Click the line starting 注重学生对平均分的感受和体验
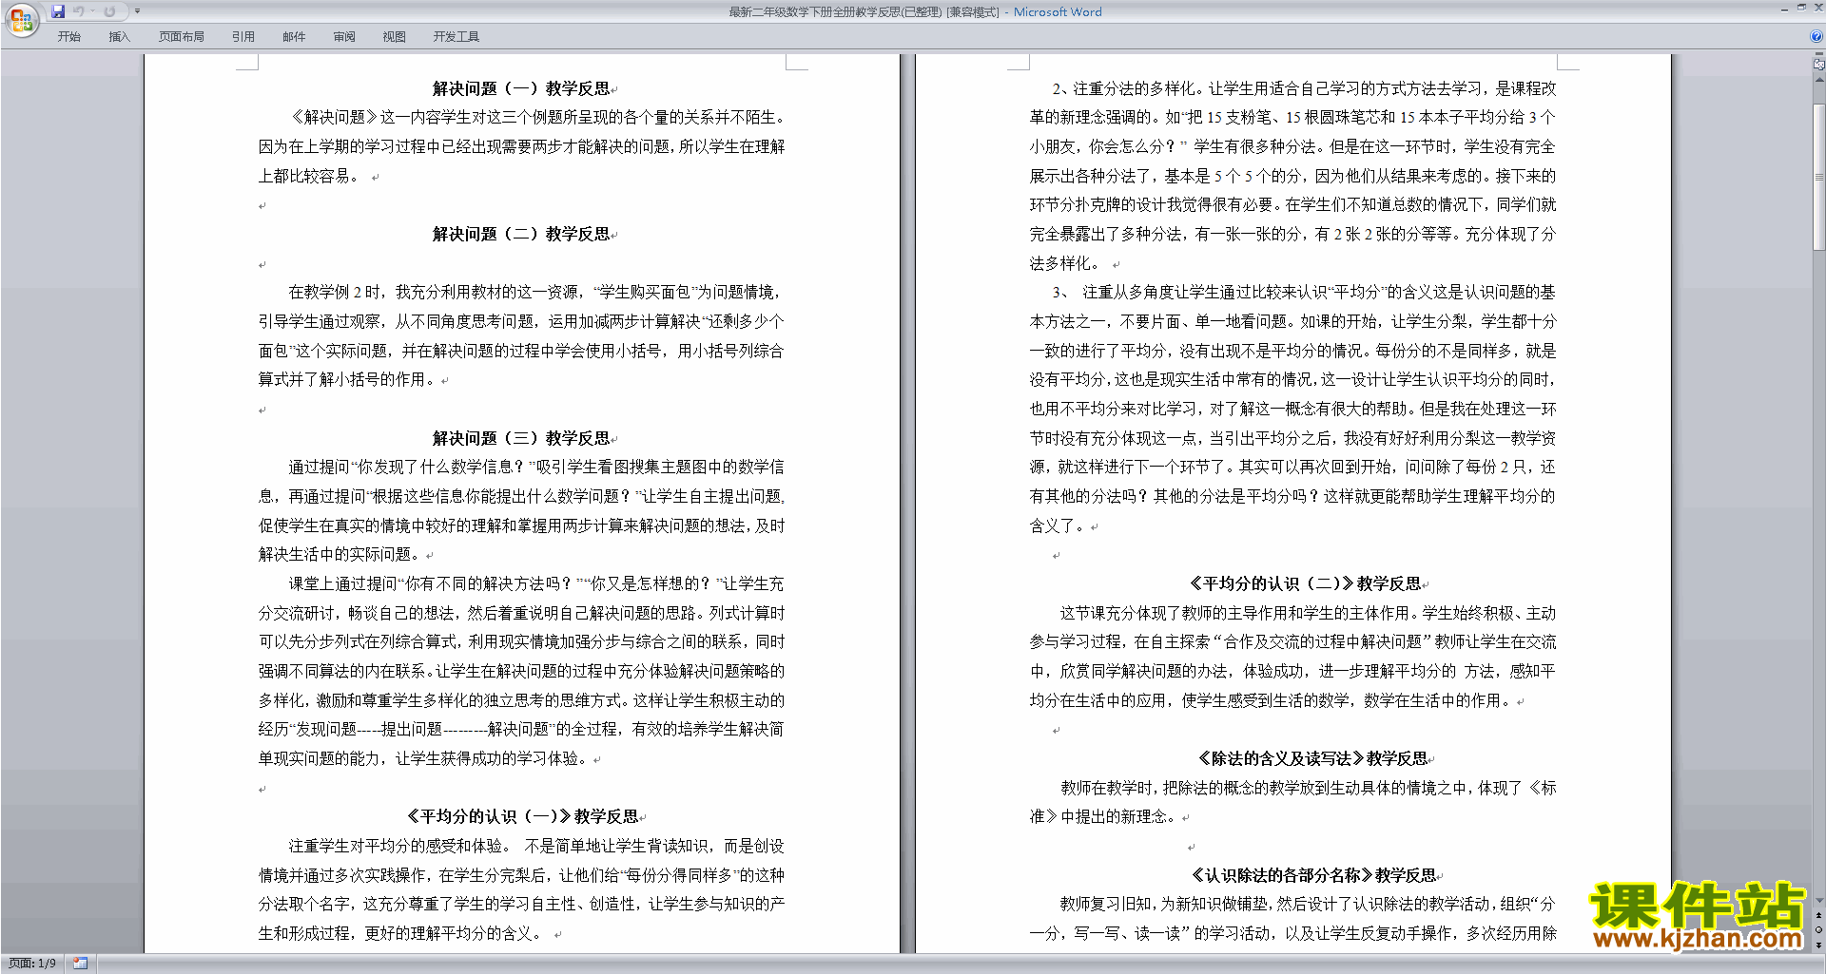This screenshot has height=974, width=1826. [x=536, y=846]
